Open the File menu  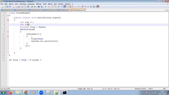2,4
